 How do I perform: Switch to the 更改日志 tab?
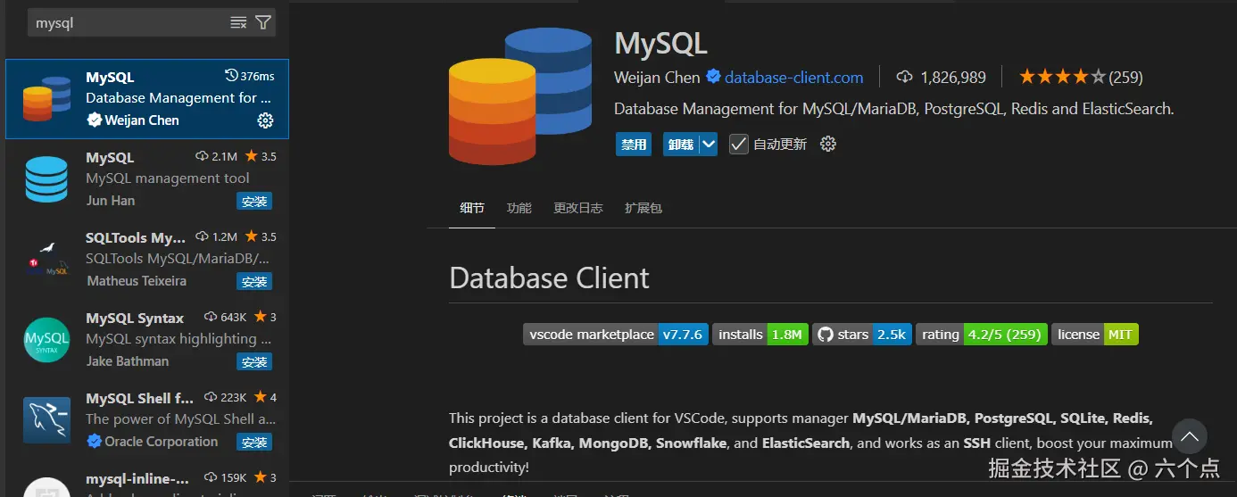578,208
